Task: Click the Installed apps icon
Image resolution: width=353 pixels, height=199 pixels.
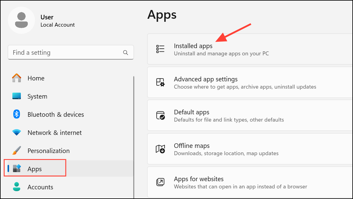Action: pyautogui.click(x=160, y=49)
